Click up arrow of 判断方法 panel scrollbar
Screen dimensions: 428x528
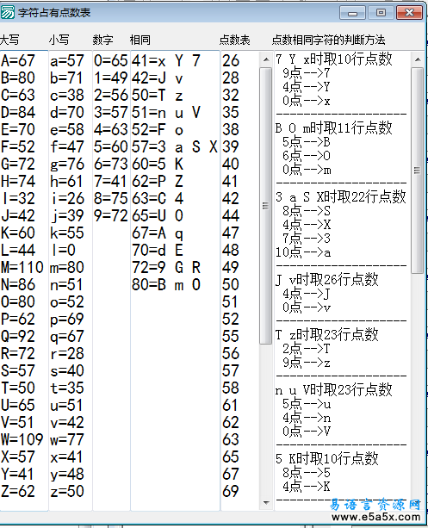tap(418, 59)
